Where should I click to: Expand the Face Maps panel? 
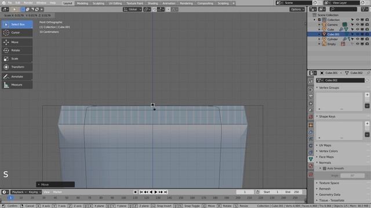[326, 157]
